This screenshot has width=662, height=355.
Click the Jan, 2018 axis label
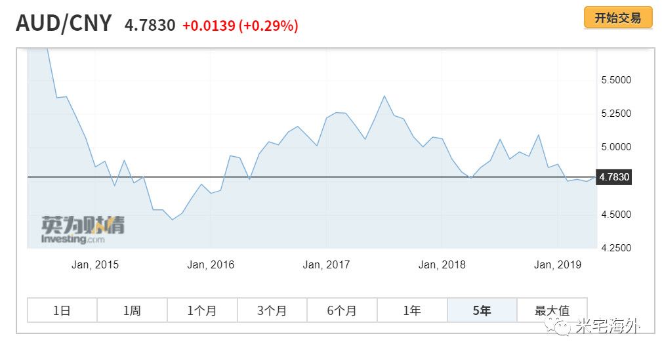(x=442, y=265)
